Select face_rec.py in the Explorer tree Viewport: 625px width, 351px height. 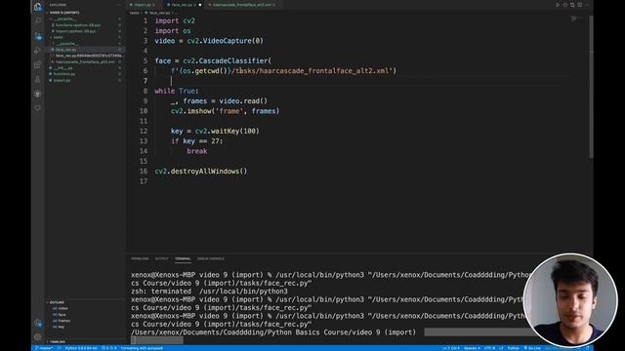point(85,50)
